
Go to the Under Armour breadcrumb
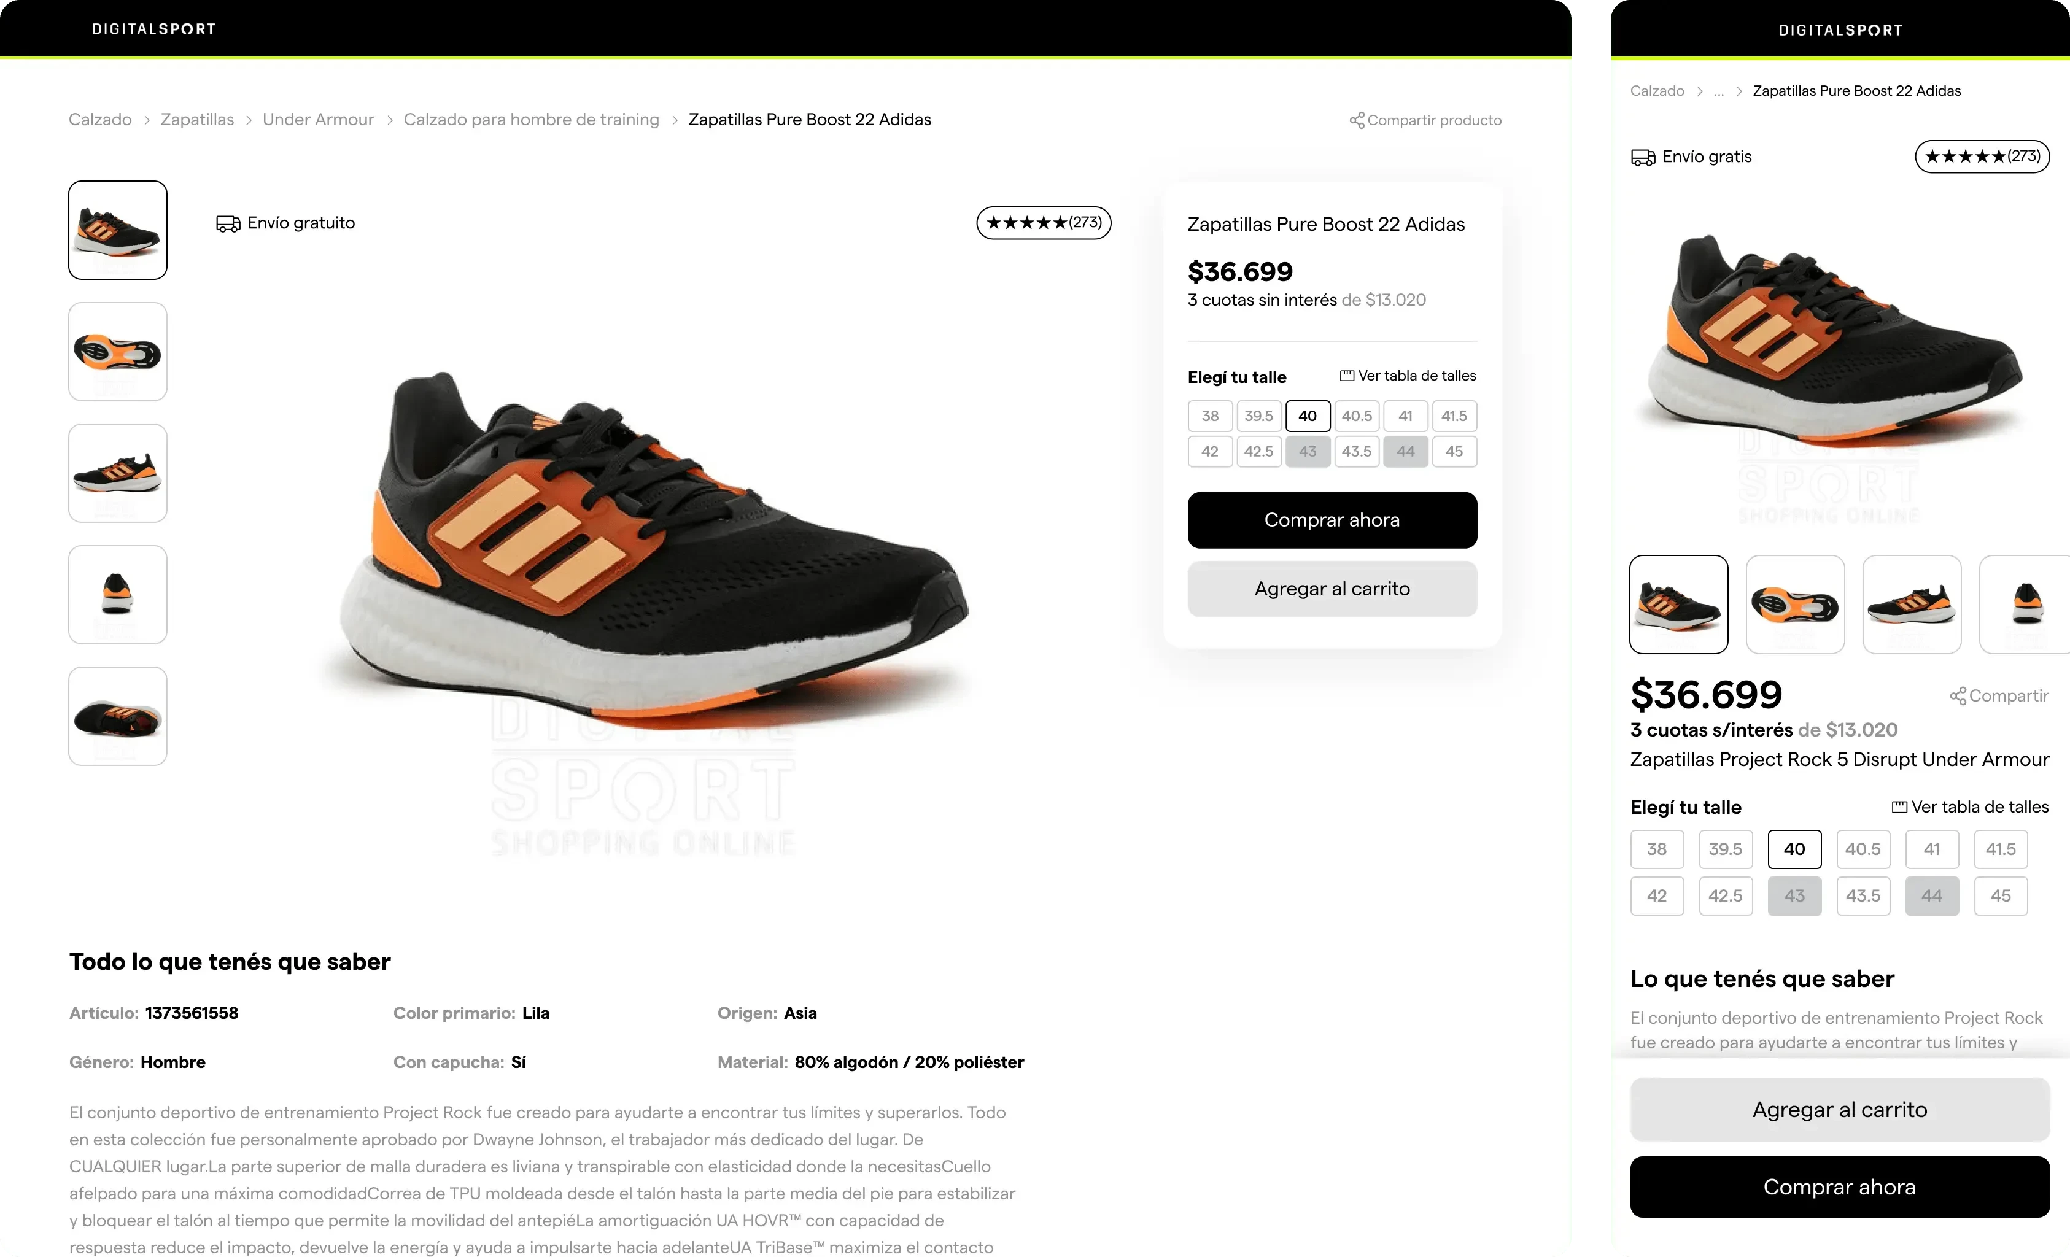coord(319,120)
